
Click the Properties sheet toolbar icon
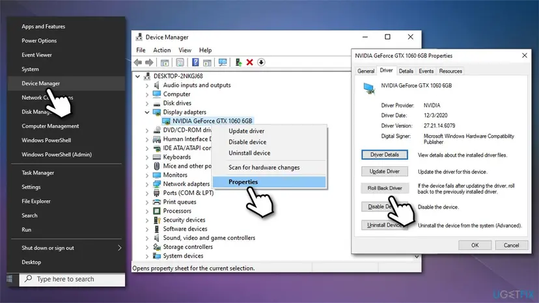(180, 62)
